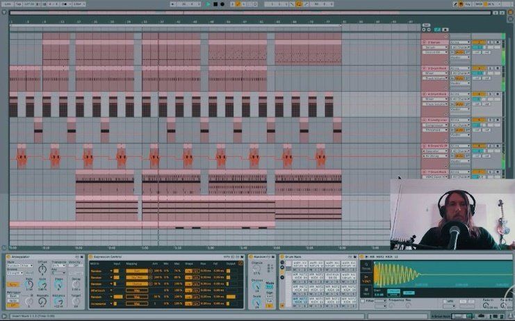Mute track 3 via its activator

tap(479, 68)
